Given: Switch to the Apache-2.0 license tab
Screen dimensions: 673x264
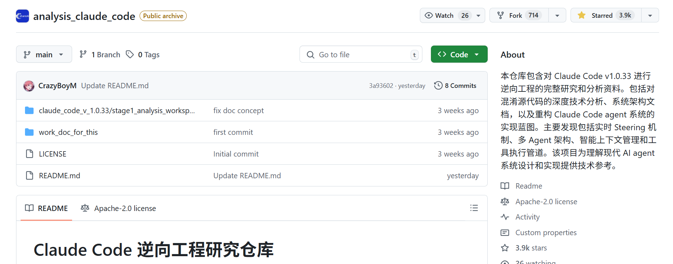Looking at the screenshot, I should [119, 208].
